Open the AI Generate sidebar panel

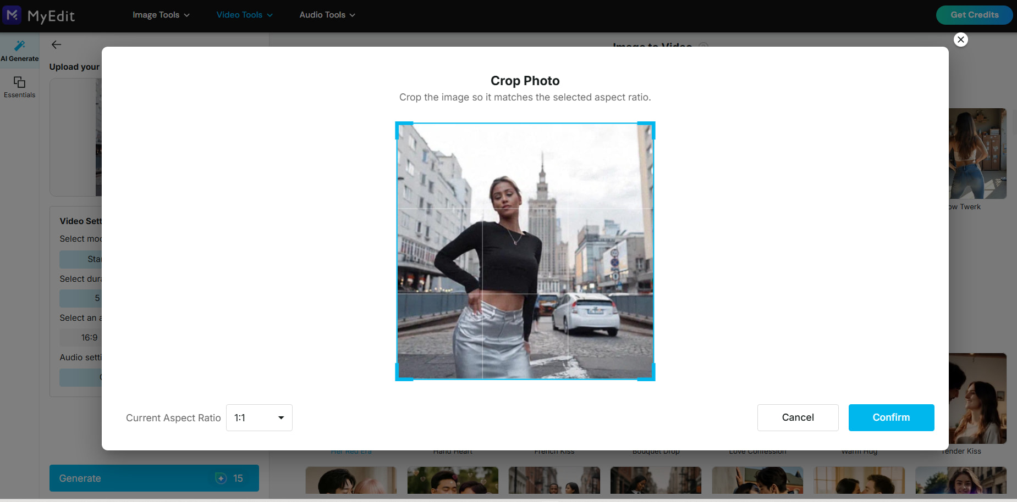(x=20, y=51)
